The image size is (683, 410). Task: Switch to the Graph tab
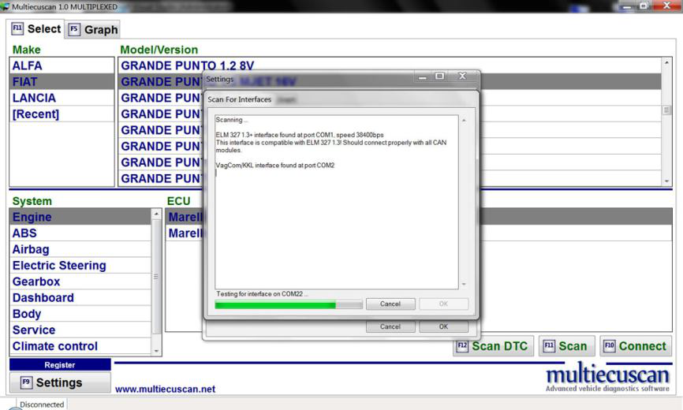coord(93,29)
